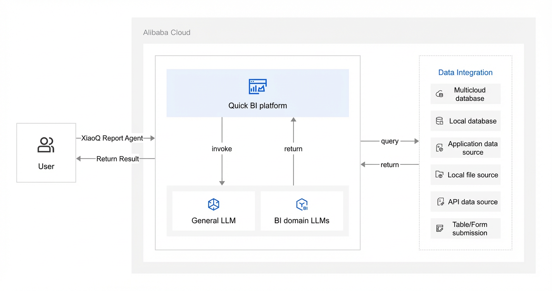Image resolution: width=552 pixels, height=291 pixels.
Task: Select the 'Application data source' text
Action: 473,148
